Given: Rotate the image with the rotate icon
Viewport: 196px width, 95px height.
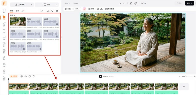Looking at the screenshot, I should coord(98,9).
